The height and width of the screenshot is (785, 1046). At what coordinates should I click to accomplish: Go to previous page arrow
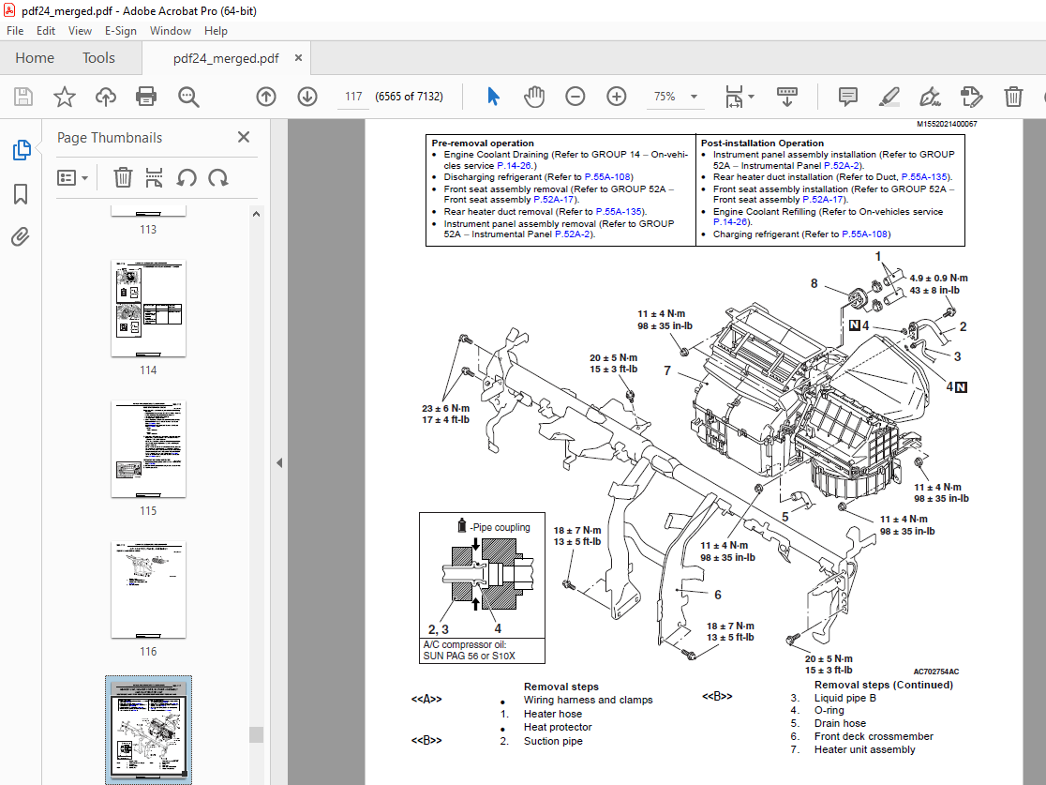click(266, 97)
